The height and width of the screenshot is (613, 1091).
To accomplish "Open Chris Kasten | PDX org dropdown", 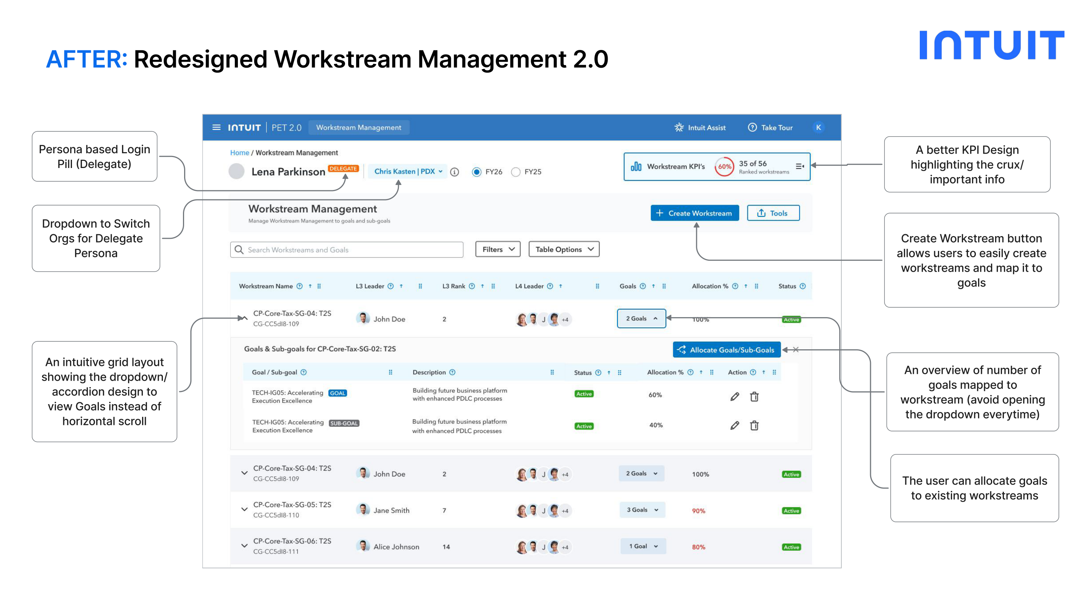I will (408, 171).
